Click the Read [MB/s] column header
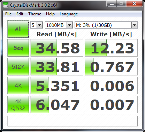Image resolution: width=145 pixels, height=132 pixels. pos(57,35)
